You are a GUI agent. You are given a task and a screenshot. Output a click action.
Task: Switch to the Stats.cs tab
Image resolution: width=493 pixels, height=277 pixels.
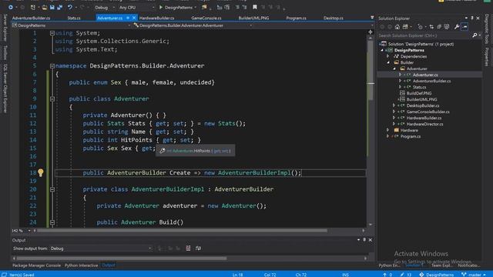coord(74,18)
